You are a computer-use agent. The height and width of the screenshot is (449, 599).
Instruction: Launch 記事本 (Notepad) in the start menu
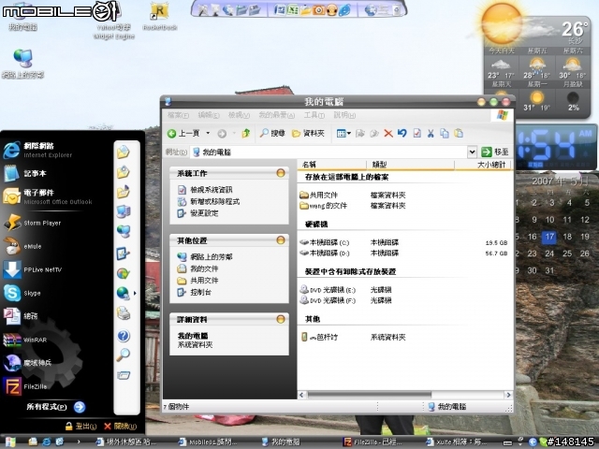tap(25, 173)
